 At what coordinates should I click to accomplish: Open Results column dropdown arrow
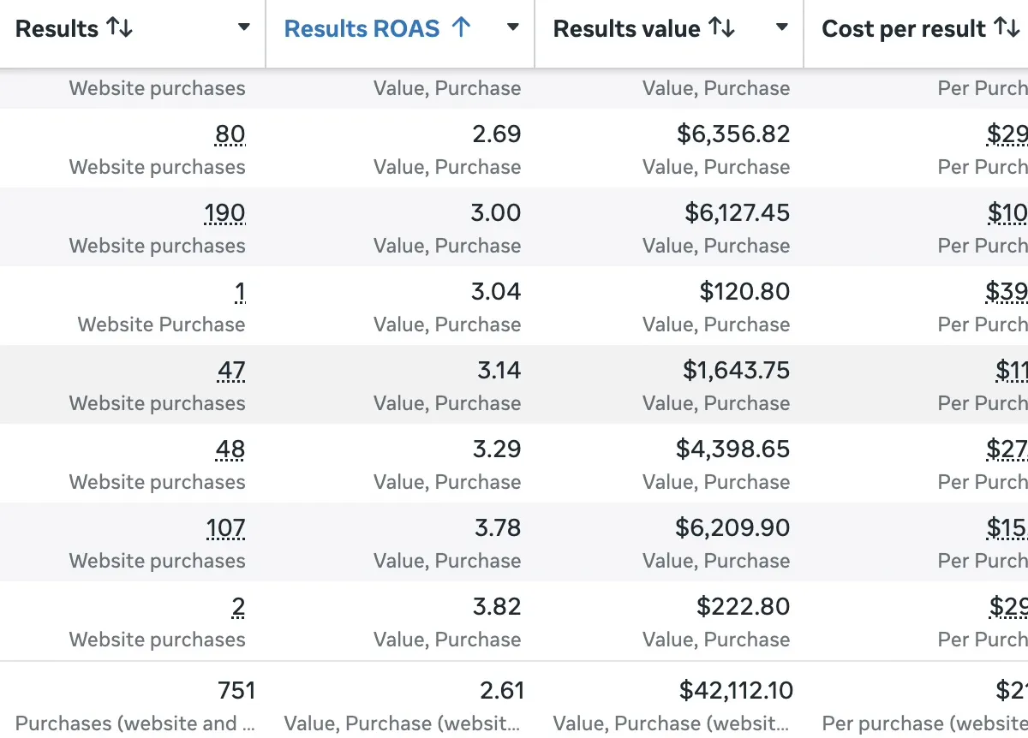[244, 28]
